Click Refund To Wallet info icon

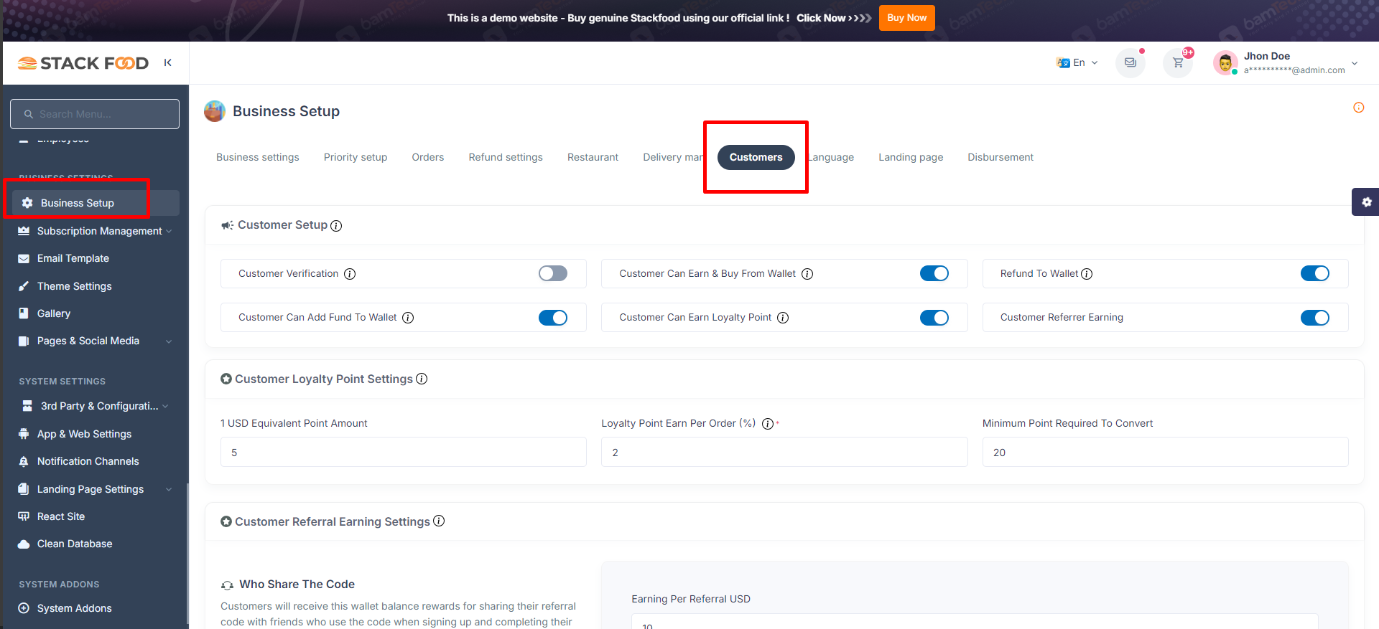coord(1087,274)
